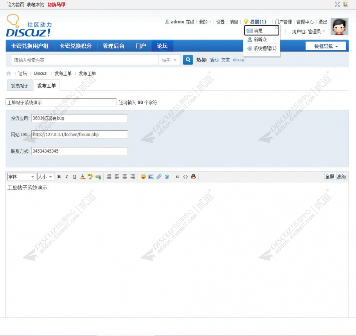Click the QQ penguin icon
356x336 pixels.
point(193,177)
